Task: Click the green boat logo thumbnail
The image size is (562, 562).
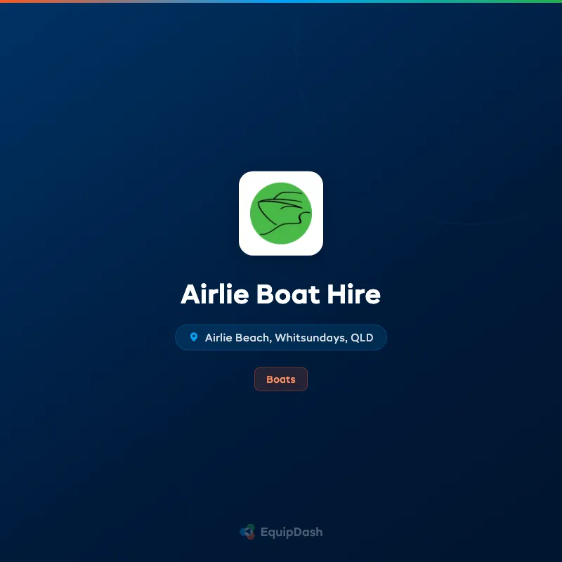Action: click(x=280, y=214)
